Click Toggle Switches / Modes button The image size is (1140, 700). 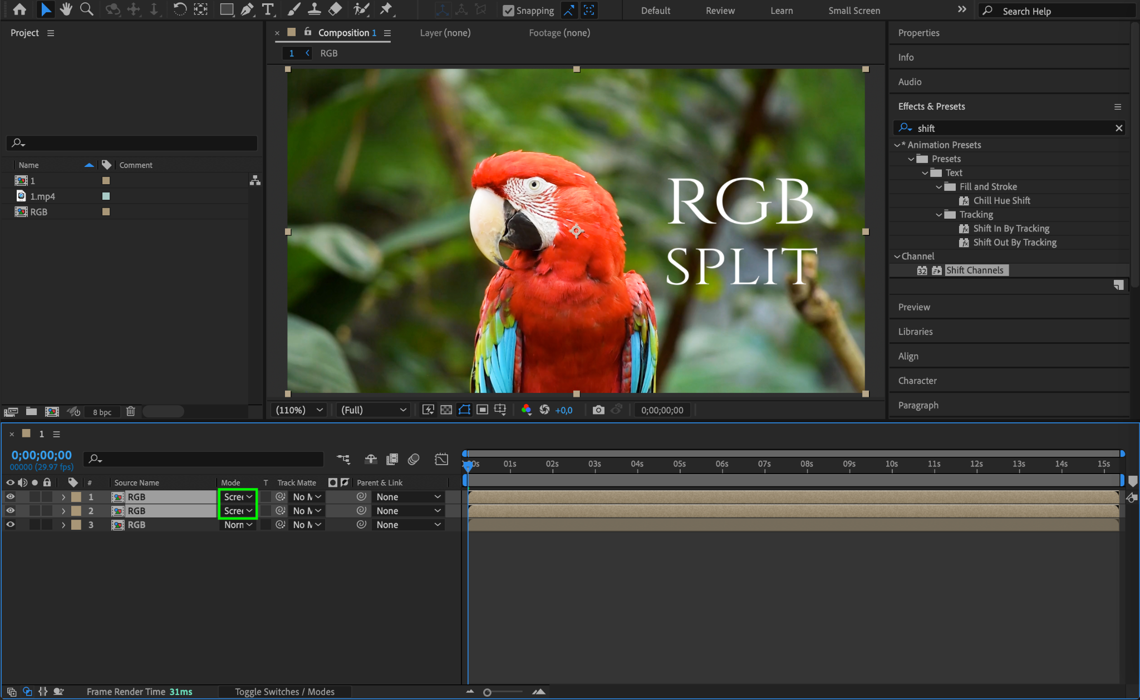(284, 692)
